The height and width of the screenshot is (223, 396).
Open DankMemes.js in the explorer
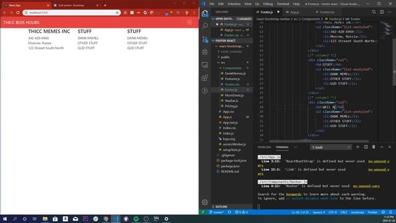click(x=235, y=73)
